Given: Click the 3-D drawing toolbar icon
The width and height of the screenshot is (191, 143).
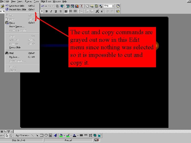Looking at the screenshot, I should (x=100, y=135).
